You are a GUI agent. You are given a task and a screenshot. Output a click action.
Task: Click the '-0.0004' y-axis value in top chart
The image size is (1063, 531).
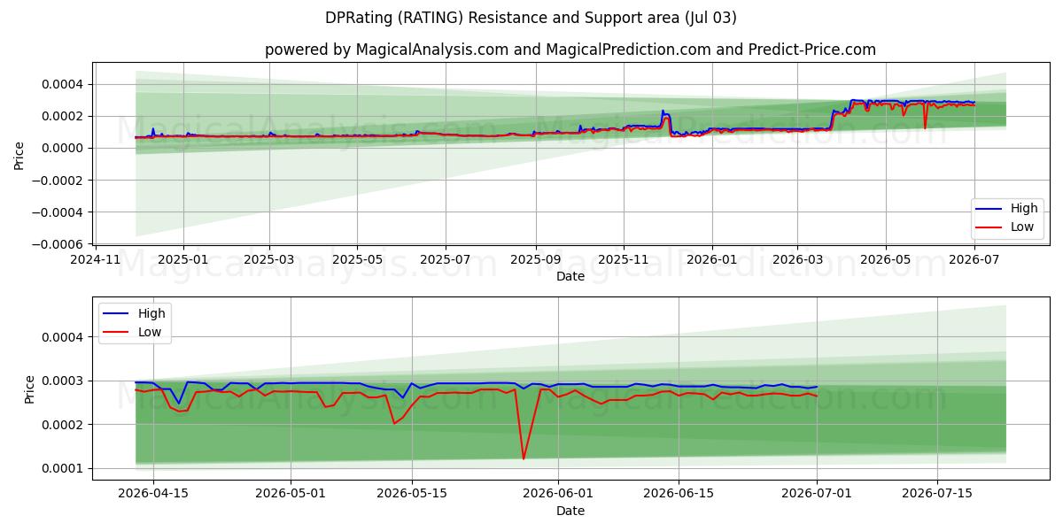coord(58,212)
